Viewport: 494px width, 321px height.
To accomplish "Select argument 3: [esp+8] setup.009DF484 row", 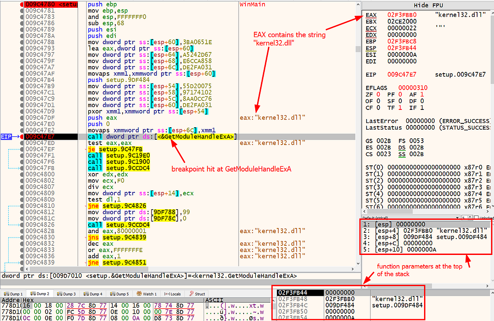I will tap(425, 237).
